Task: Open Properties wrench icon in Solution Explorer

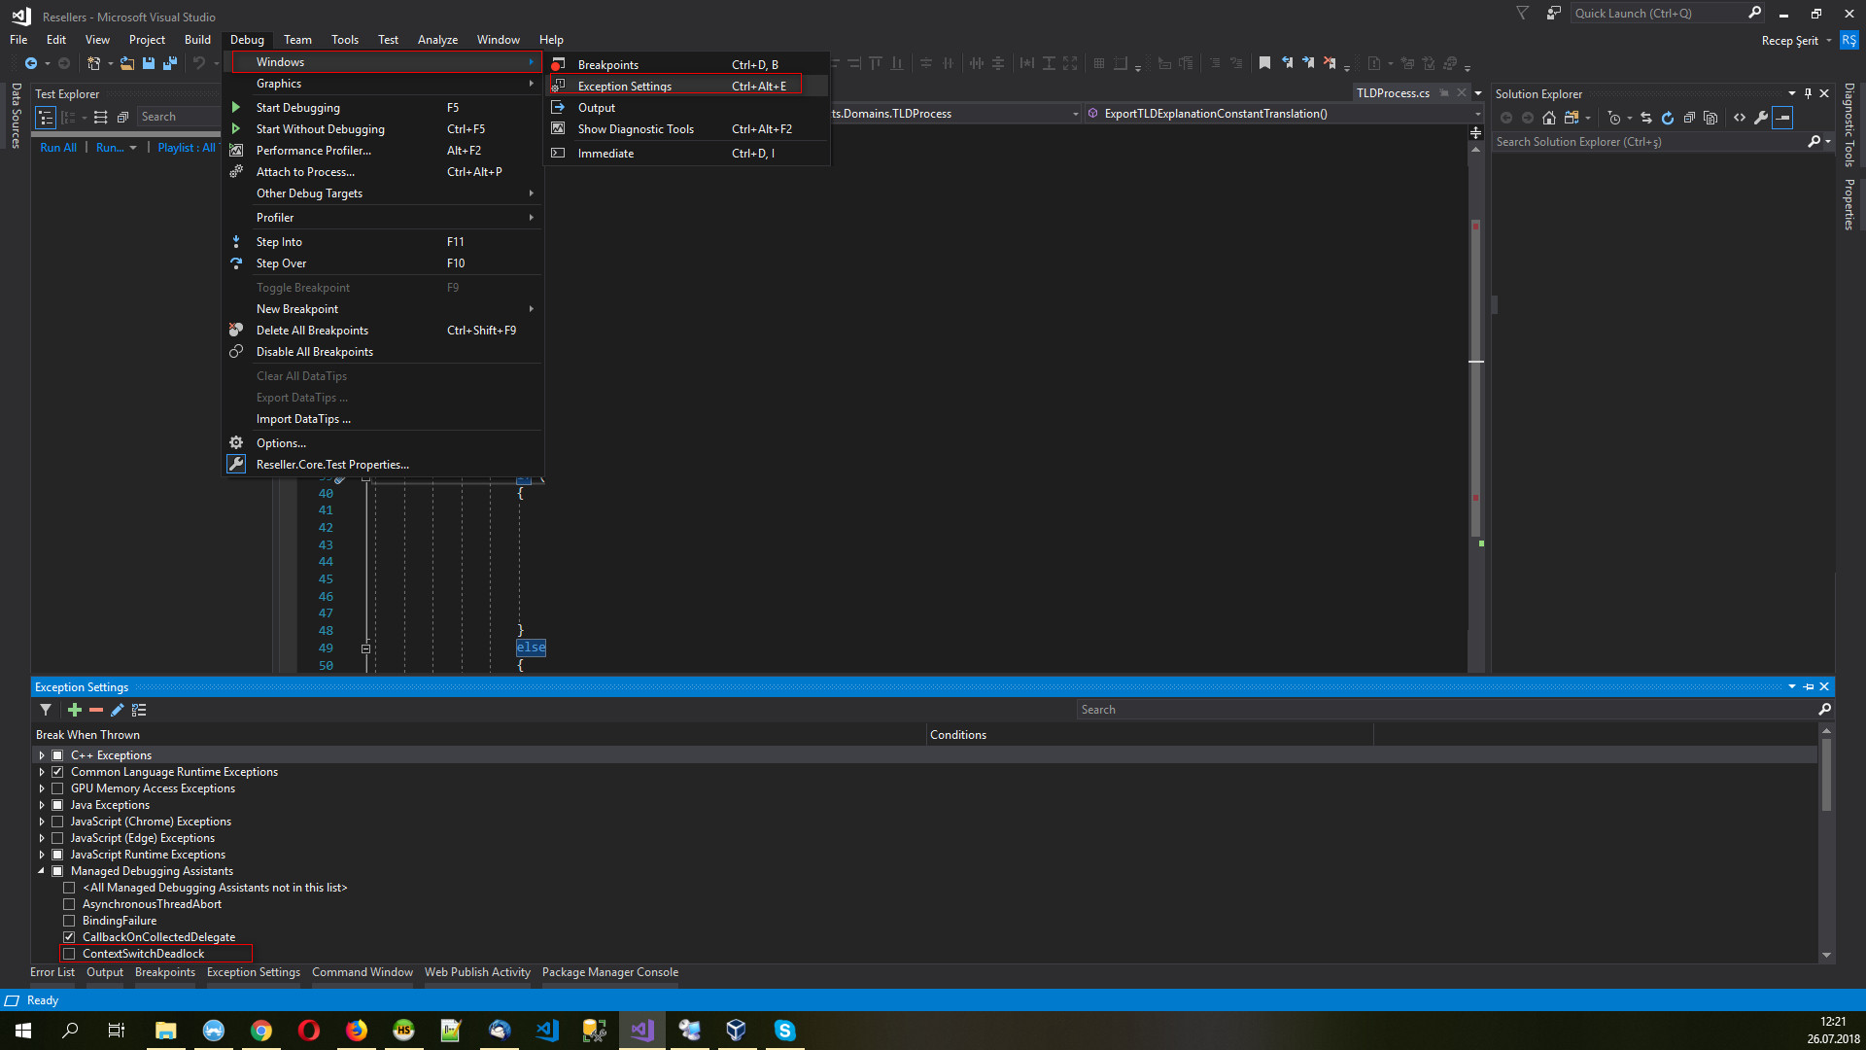Action: [x=1761, y=119]
